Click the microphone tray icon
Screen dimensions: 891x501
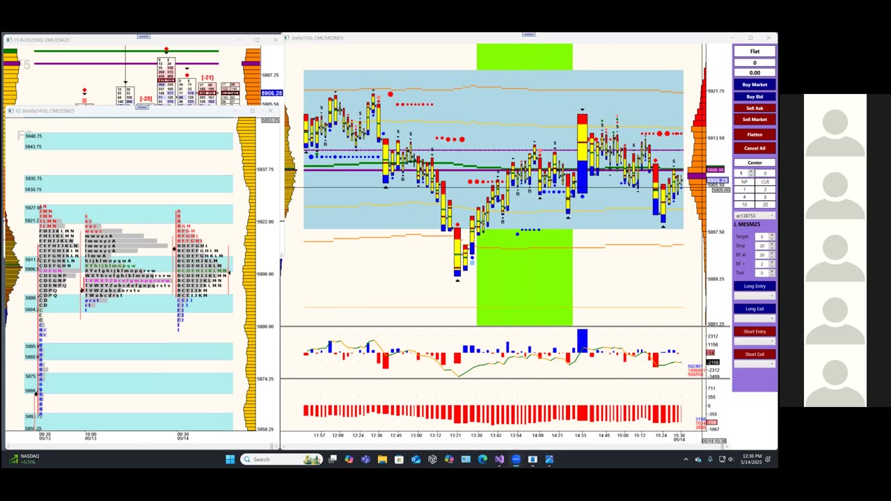710,459
